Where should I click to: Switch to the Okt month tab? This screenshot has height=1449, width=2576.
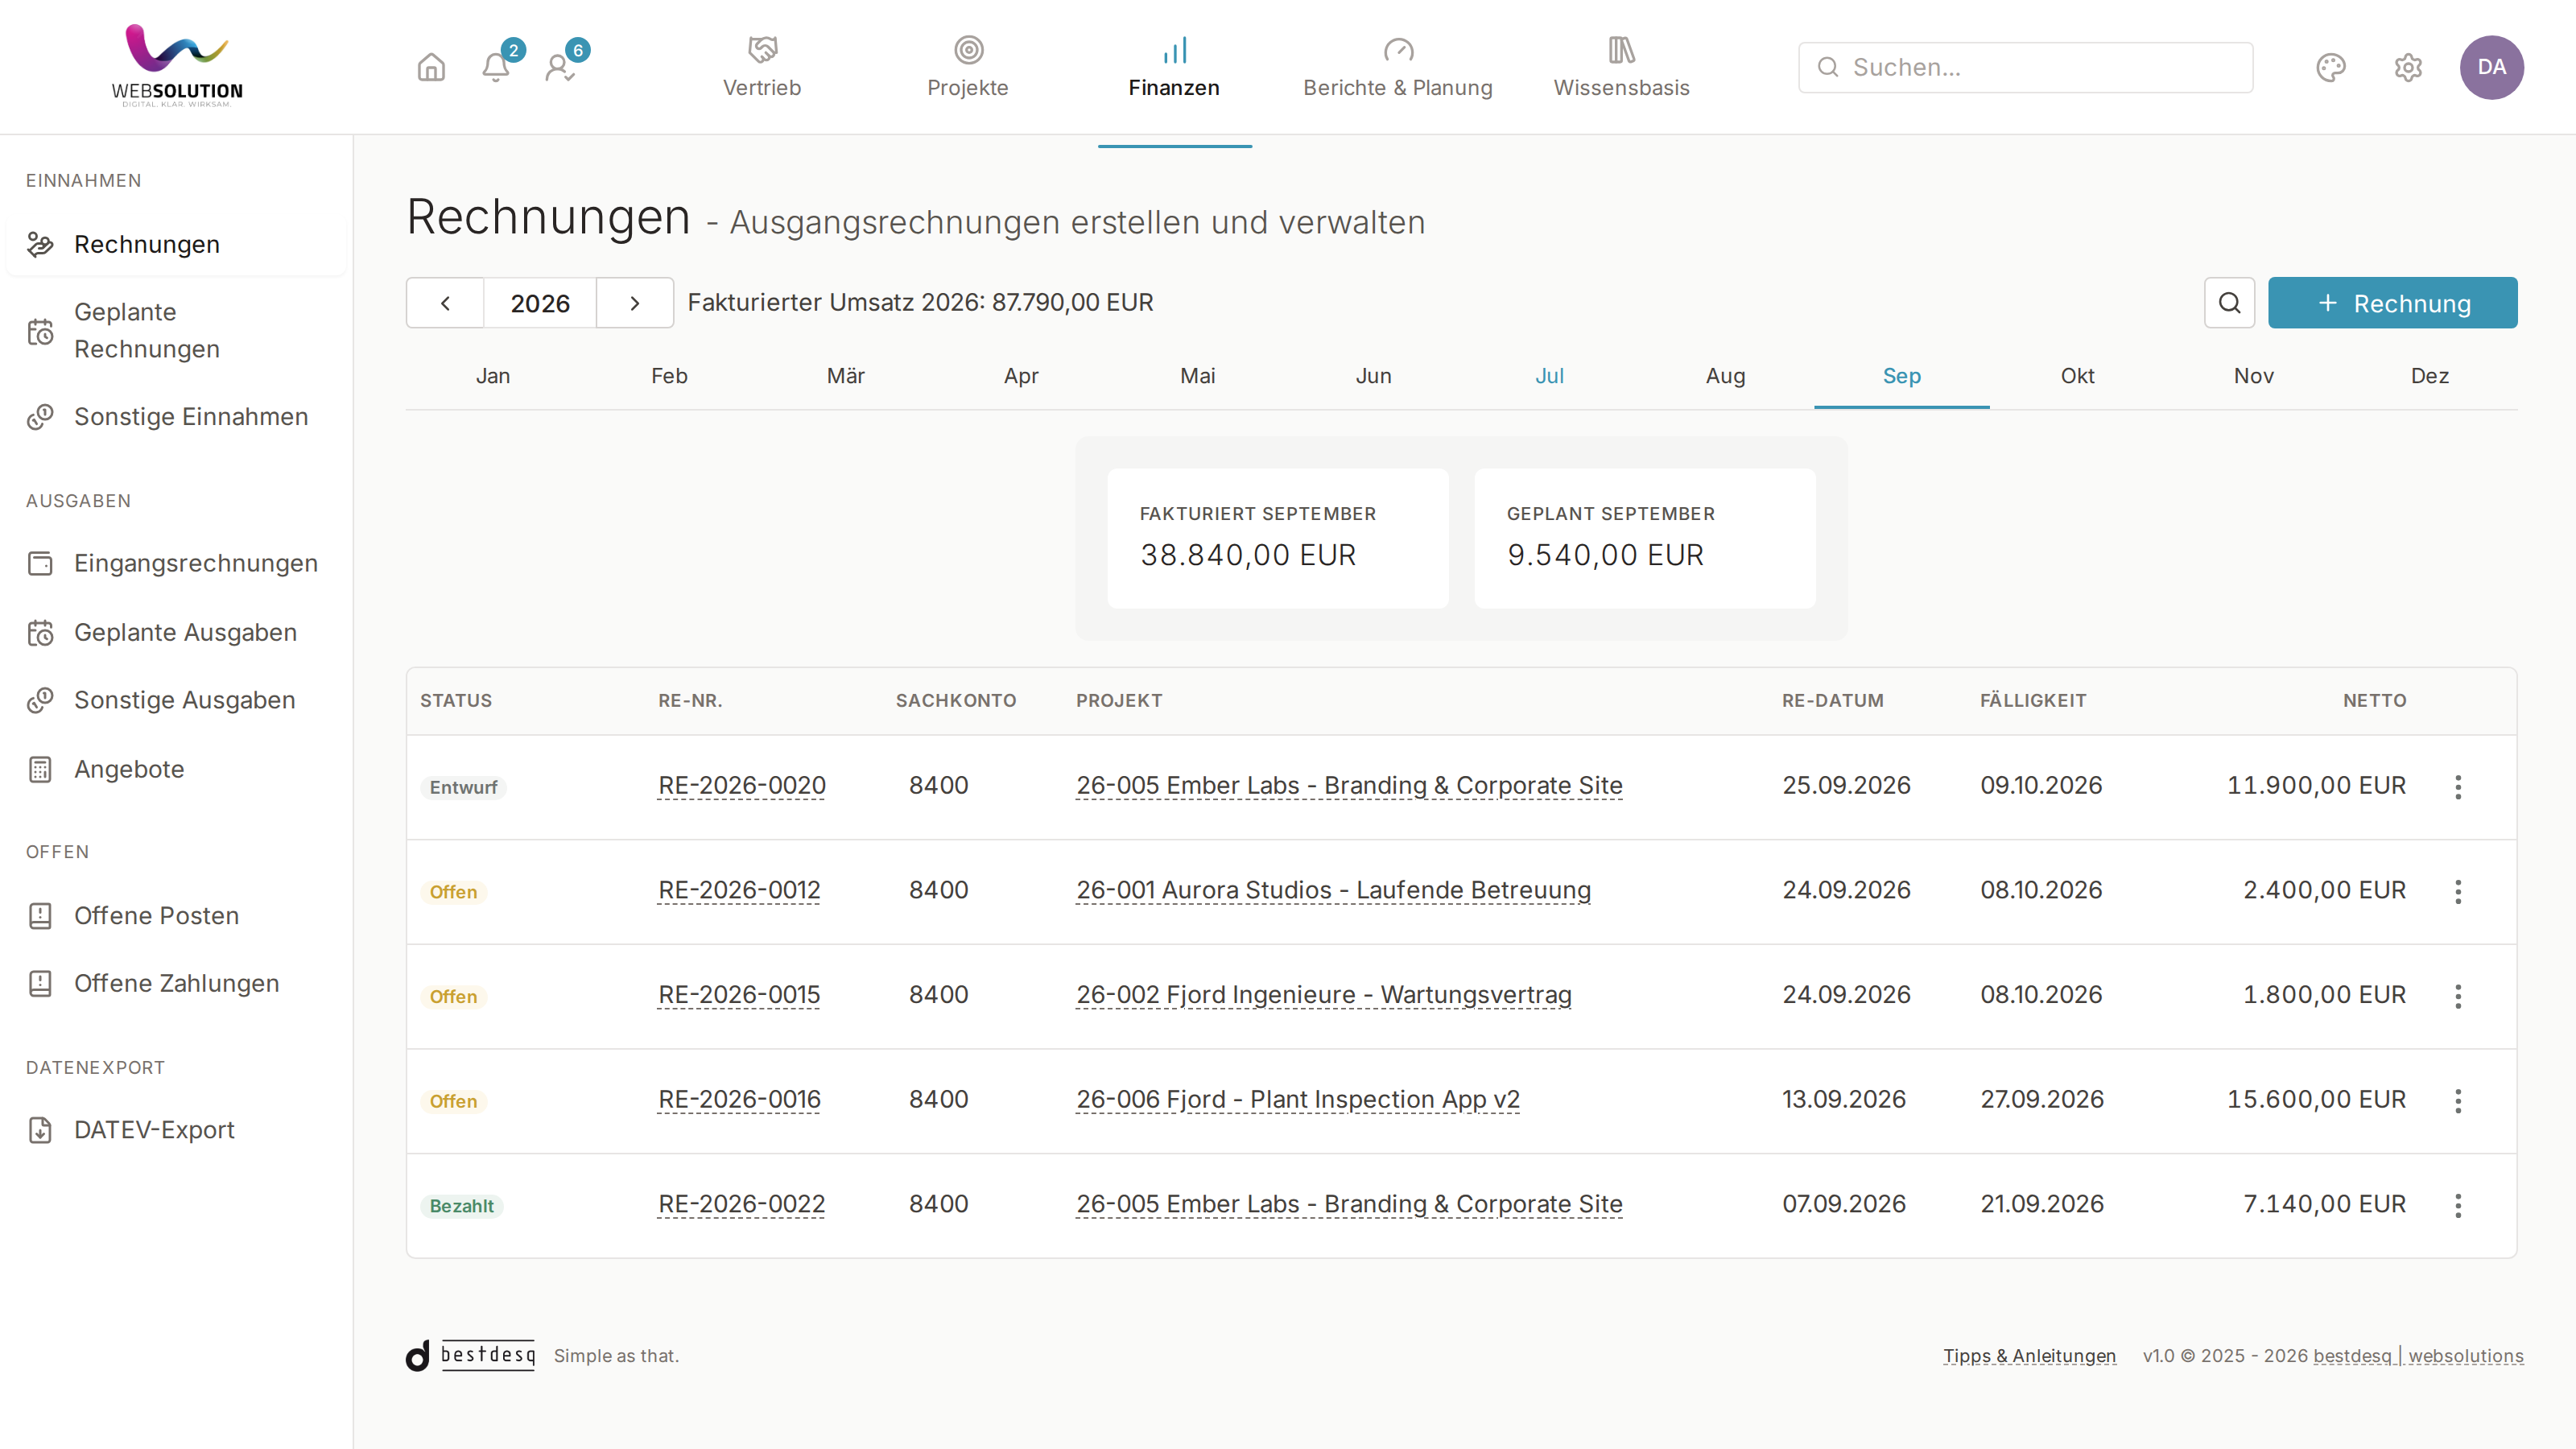2077,376
